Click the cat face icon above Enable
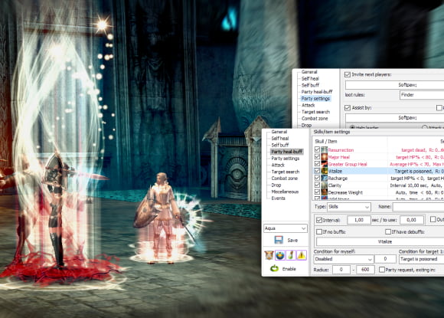 (269, 255)
